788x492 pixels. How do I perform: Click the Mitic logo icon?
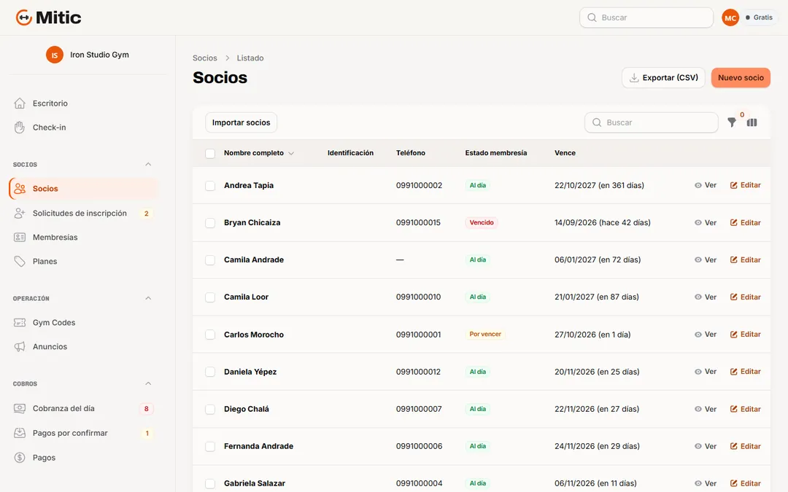23,17
